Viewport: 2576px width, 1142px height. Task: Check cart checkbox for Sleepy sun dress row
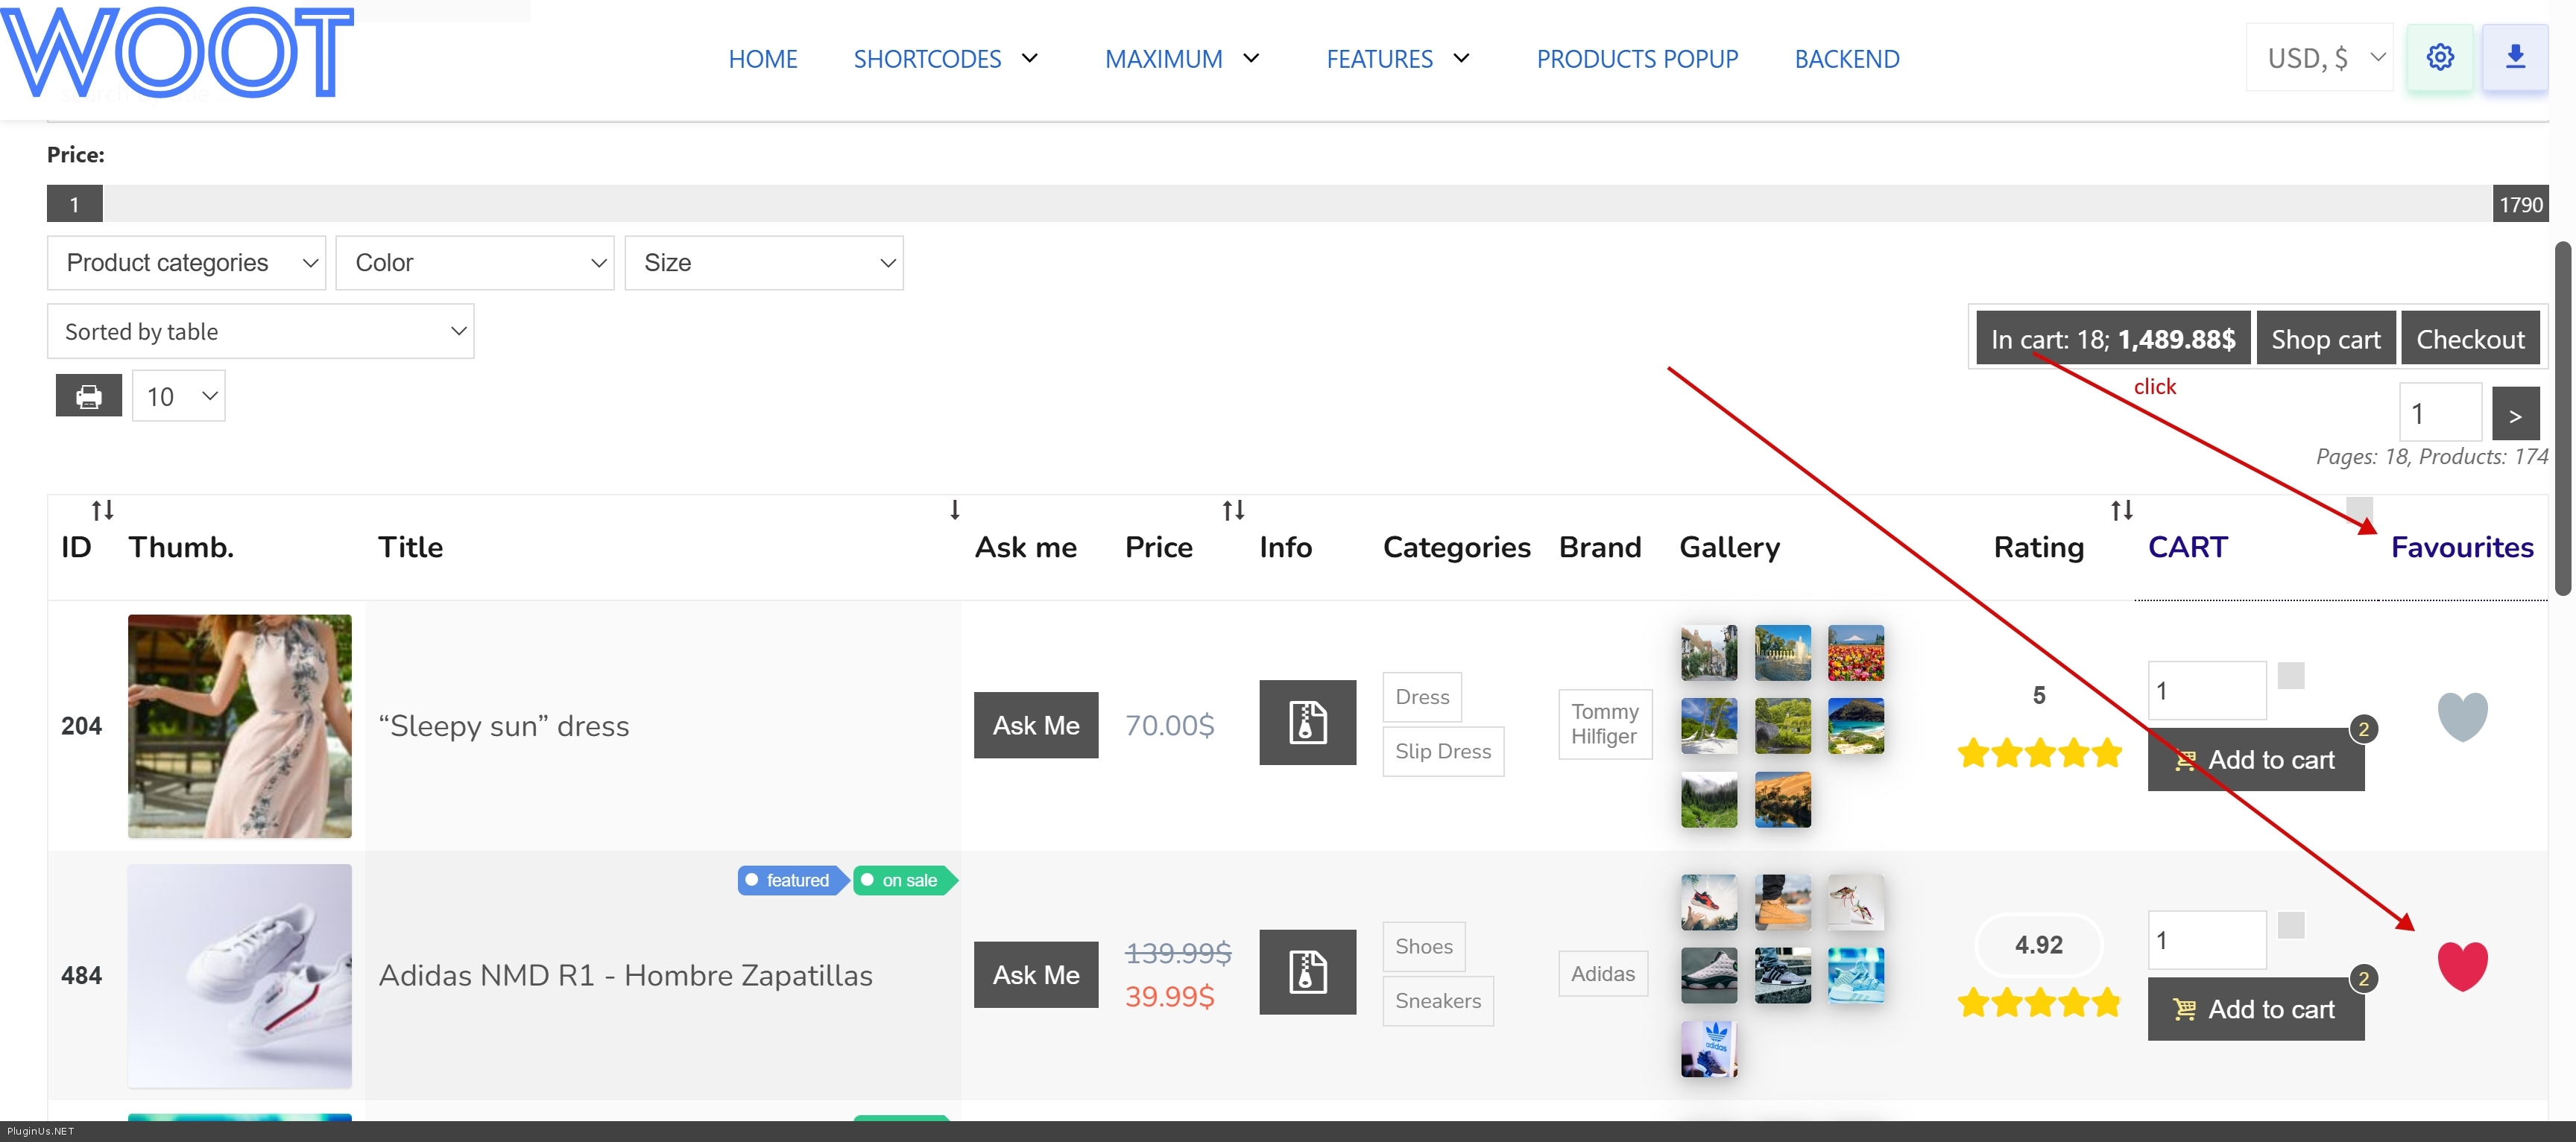(2290, 676)
